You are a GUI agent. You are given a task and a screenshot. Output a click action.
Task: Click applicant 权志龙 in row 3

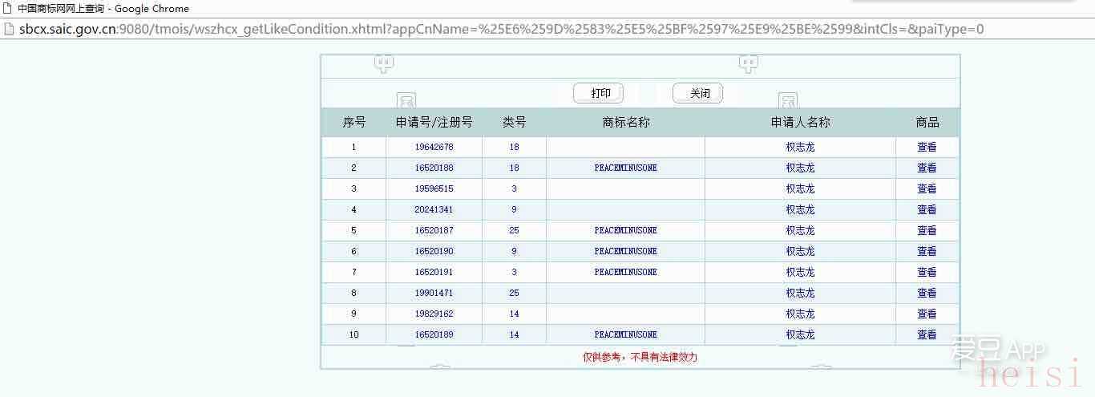pos(800,189)
